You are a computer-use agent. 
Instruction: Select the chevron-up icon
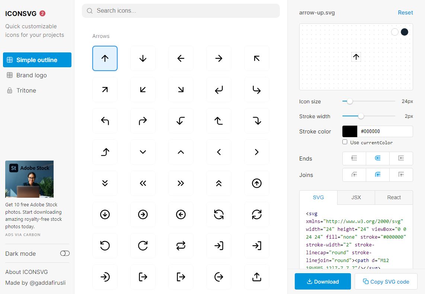[x=181, y=152]
